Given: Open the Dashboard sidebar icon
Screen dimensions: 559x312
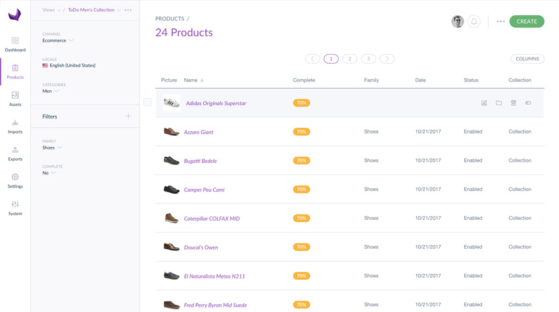Looking at the screenshot, I should (15, 44).
